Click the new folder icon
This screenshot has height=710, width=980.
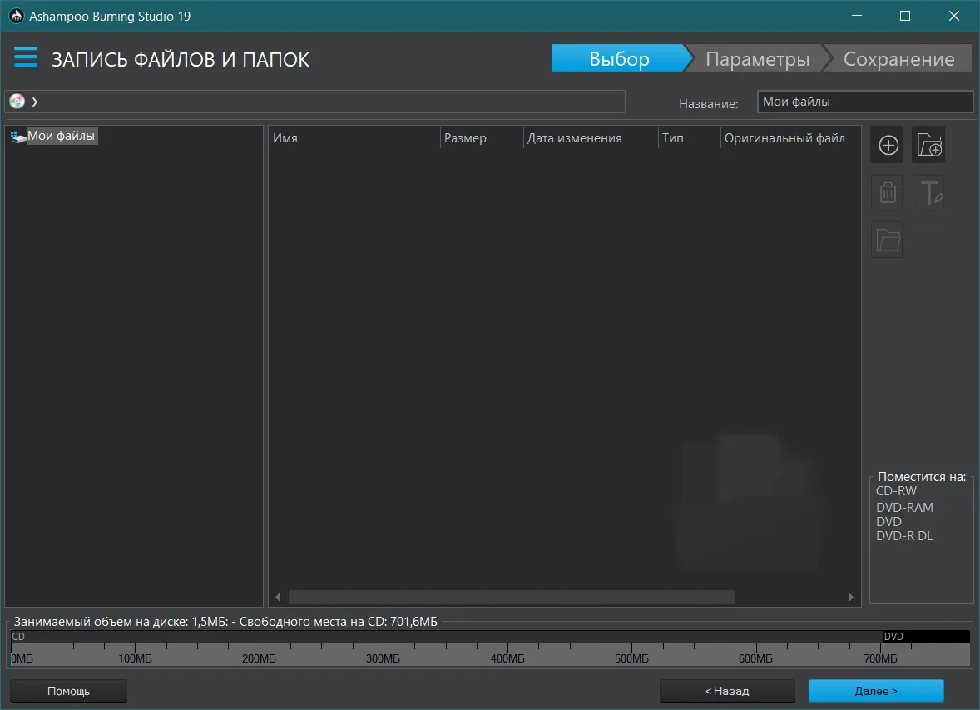coord(928,145)
